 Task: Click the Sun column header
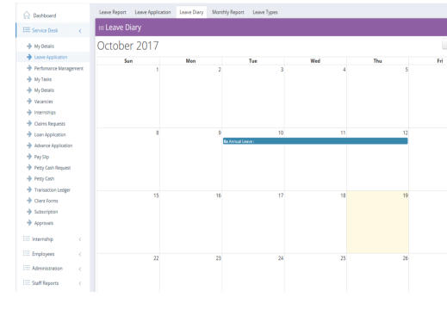point(128,61)
